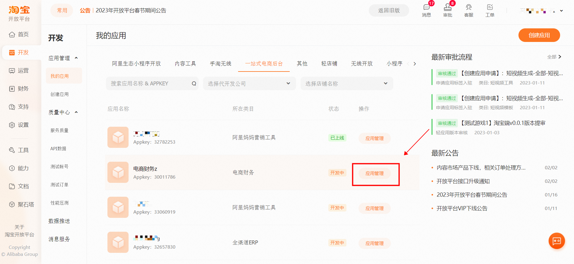The width and height of the screenshot is (574, 264).
Task: Open the 选择店铺名称 dropdown
Action: pos(347,84)
